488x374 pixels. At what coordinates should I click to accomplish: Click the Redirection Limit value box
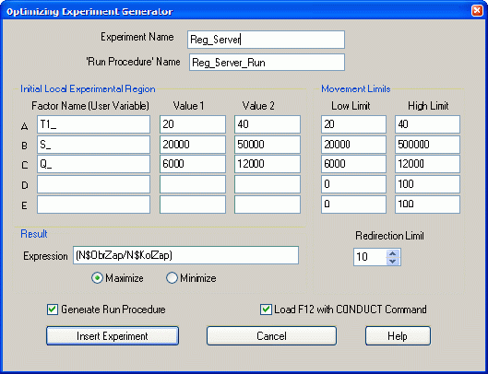(x=370, y=257)
